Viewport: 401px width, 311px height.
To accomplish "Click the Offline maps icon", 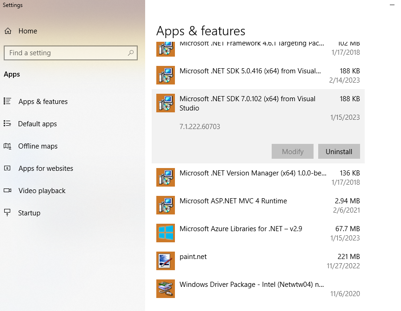I will (x=7, y=146).
